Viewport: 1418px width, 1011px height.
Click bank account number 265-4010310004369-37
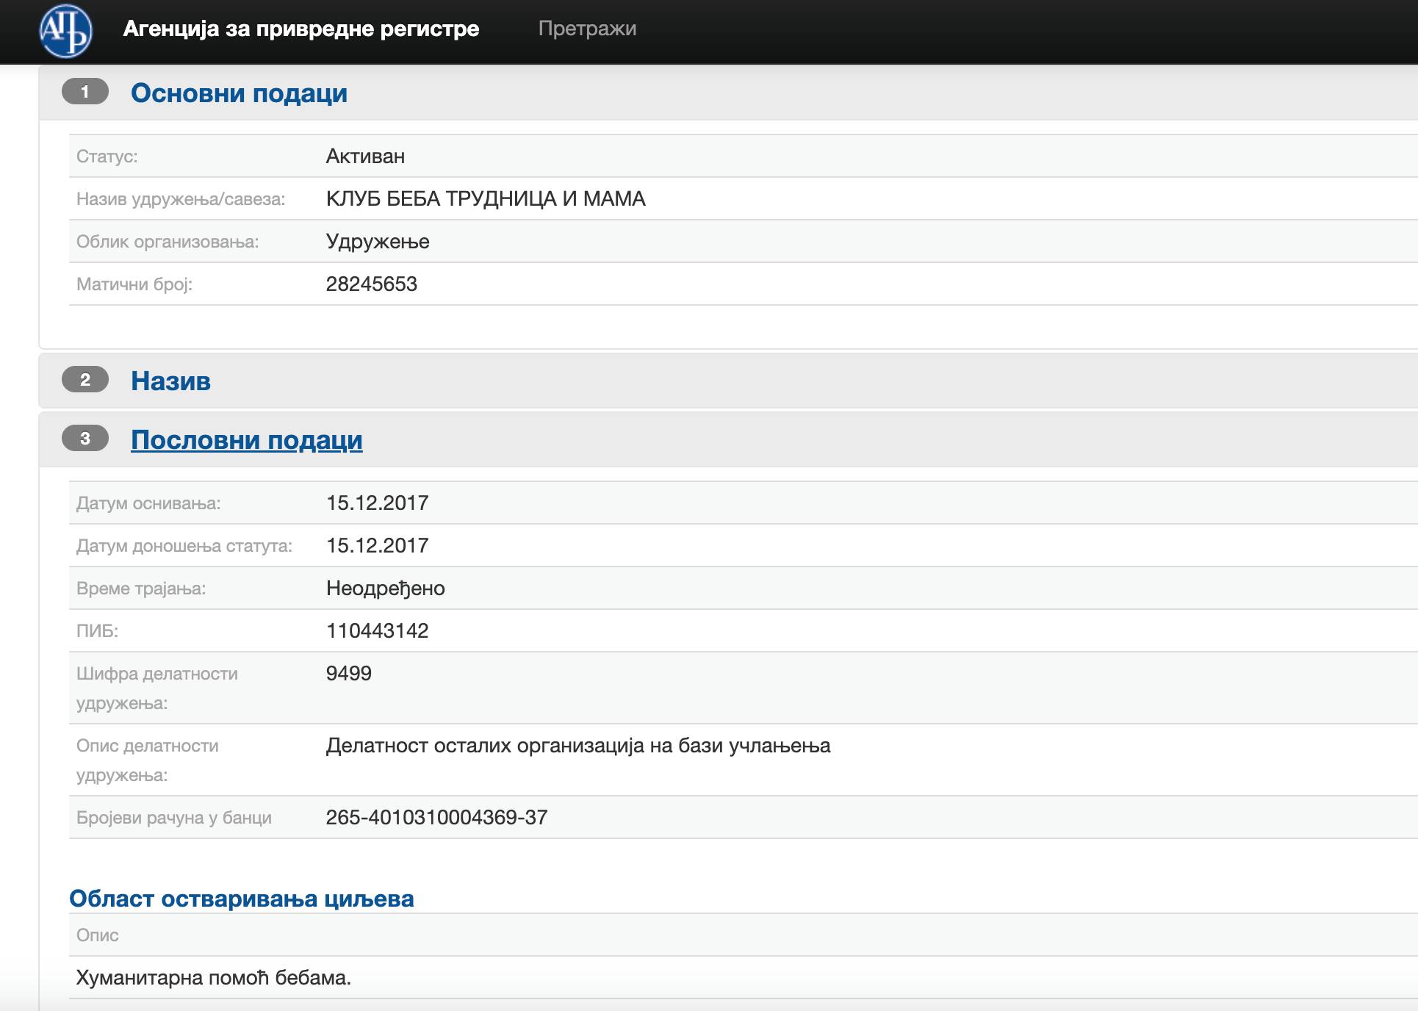click(436, 818)
